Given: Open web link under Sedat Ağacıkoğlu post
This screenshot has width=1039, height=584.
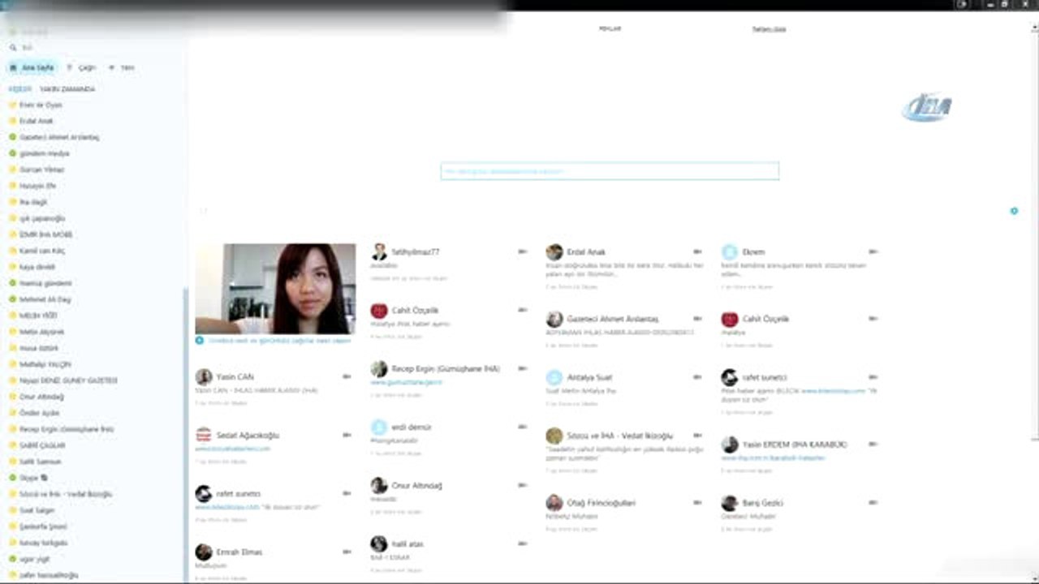Looking at the screenshot, I should [x=232, y=449].
